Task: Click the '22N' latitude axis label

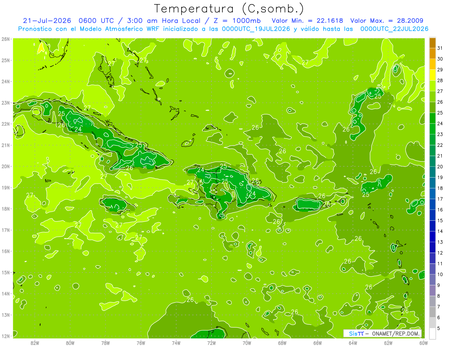Action: [x=5, y=124]
